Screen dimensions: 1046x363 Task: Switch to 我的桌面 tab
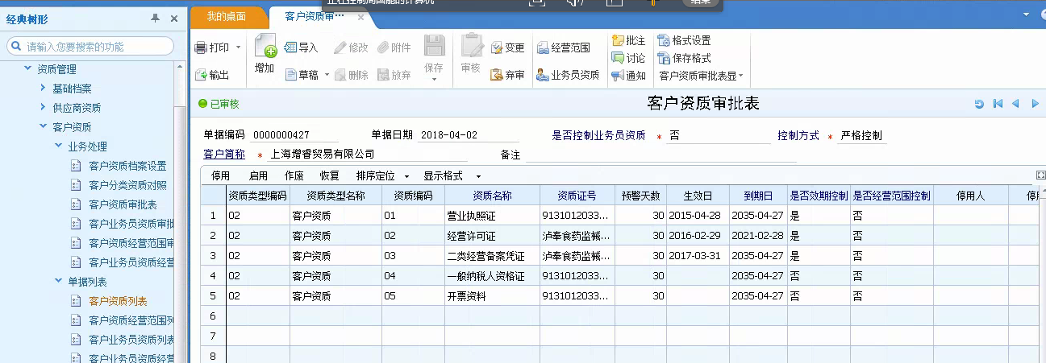[x=227, y=17]
